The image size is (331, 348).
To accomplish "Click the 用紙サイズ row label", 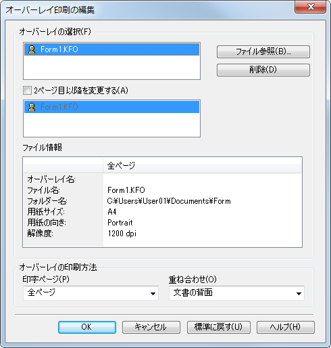I will click(x=46, y=212).
